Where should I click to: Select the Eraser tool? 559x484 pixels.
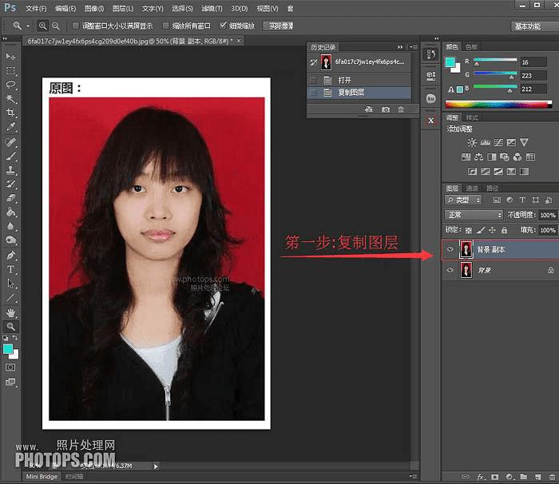point(11,198)
